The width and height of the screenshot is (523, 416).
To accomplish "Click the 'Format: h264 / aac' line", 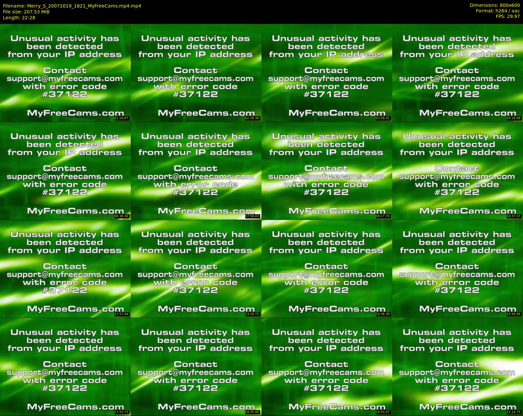I will coord(498,11).
